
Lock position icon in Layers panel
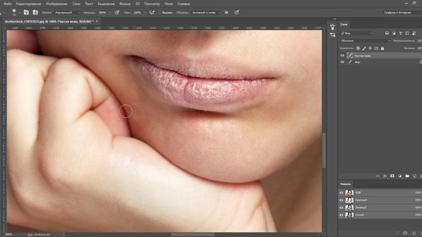pos(371,48)
